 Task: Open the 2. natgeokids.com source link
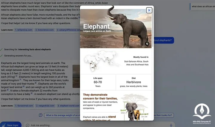click(45, 106)
